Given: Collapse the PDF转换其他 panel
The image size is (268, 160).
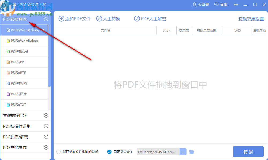Looking at the screenshot, I should [46, 19].
